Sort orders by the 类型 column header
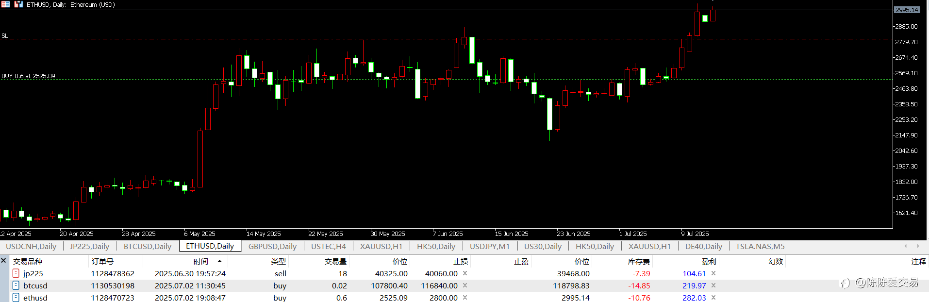 279,261
